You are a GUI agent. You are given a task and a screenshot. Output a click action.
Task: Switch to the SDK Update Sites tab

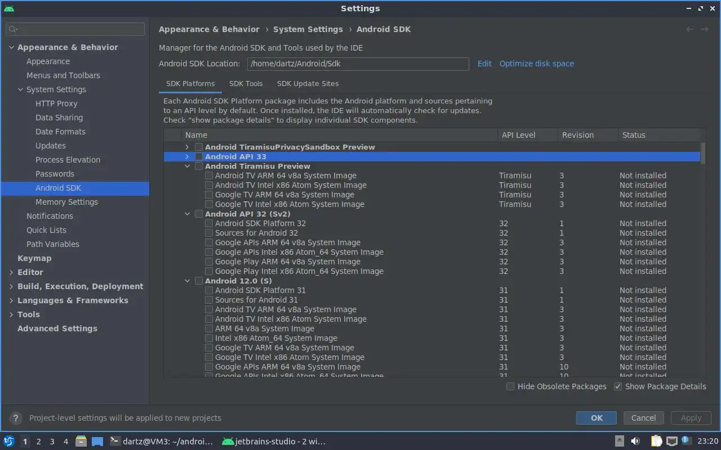click(308, 84)
